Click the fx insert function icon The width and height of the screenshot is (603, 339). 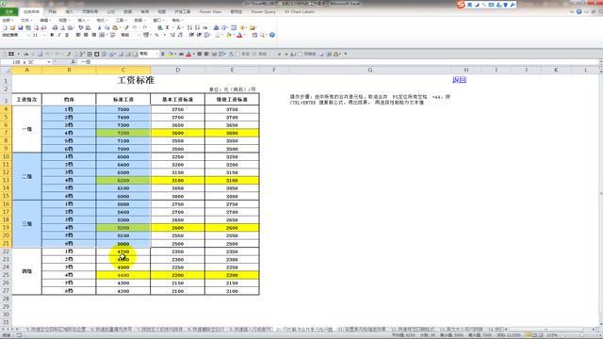point(73,62)
